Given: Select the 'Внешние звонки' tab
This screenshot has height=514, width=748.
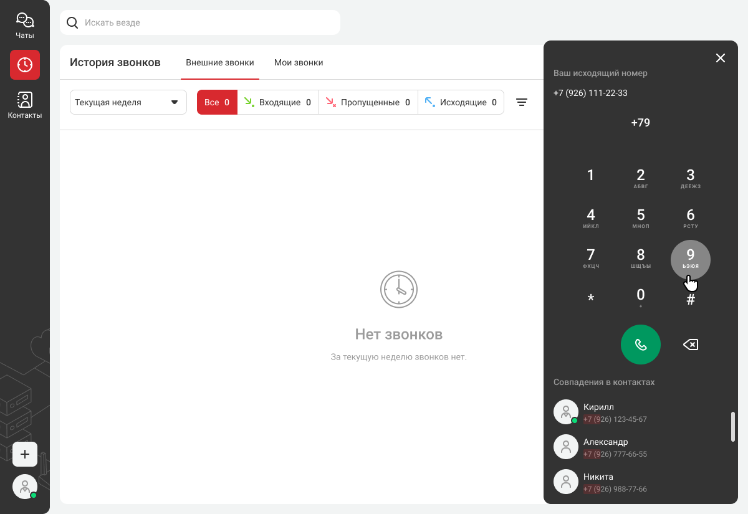Looking at the screenshot, I should [220, 63].
